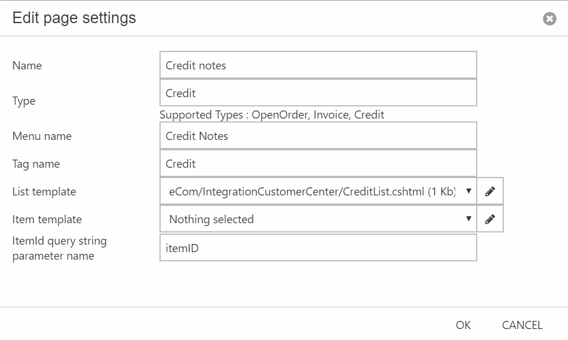The image size is (568, 340).
Task: Click the 'Menu name' label
Action: point(42,136)
